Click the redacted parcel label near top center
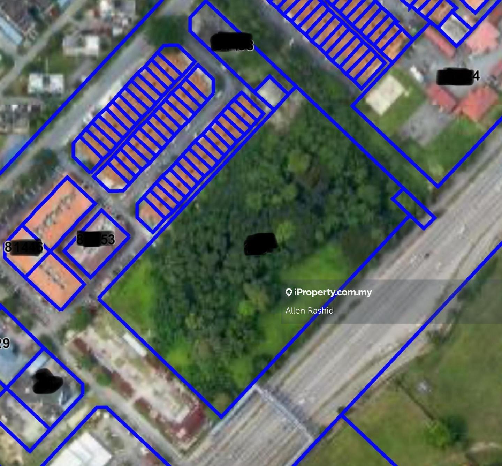The width and height of the screenshot is (502, 466). tap(232, 42)
